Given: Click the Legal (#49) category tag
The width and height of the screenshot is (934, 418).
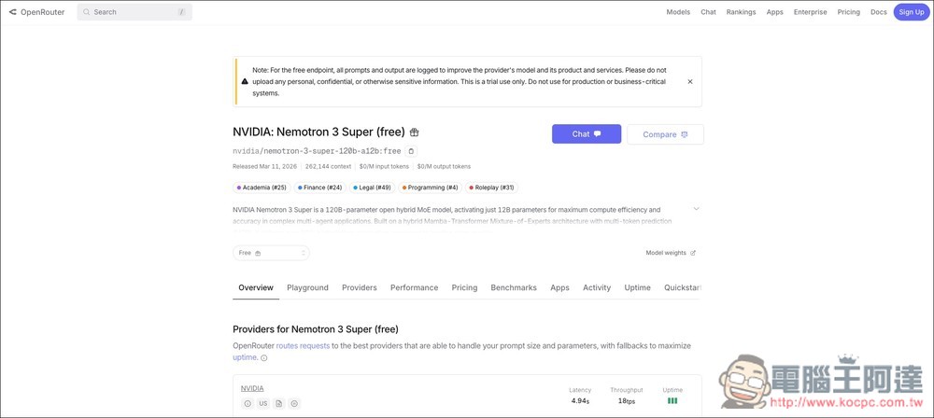Looking at the screenshot, I should point(373,188).
